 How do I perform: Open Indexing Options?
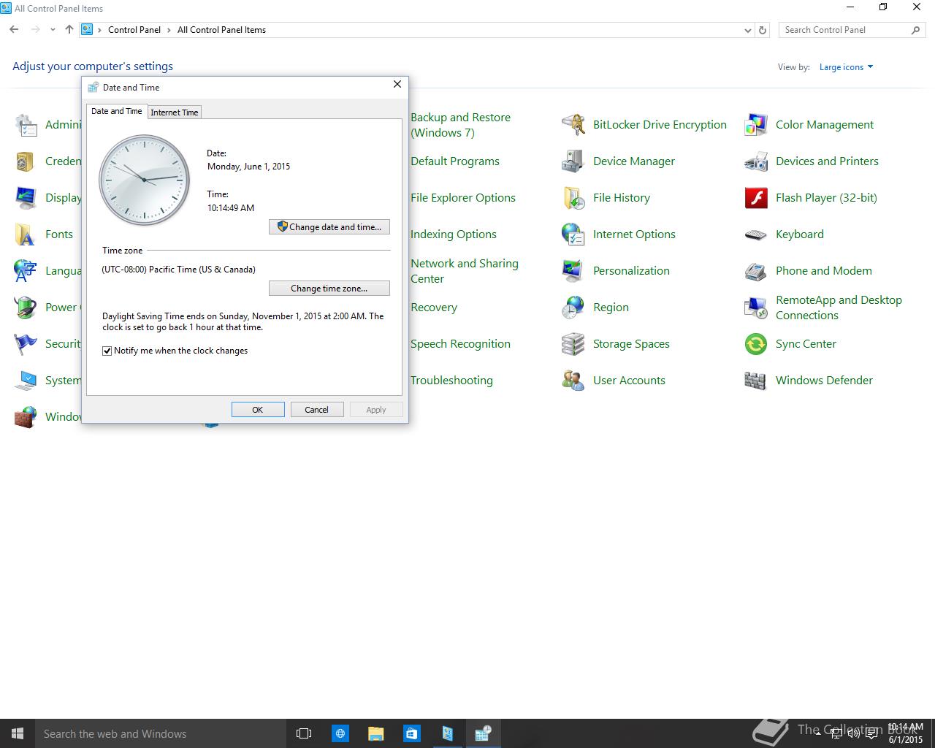coord(454,234)
